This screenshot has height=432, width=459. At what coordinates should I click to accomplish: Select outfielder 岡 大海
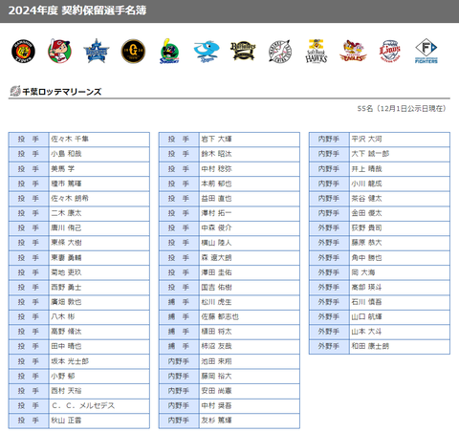363,272
